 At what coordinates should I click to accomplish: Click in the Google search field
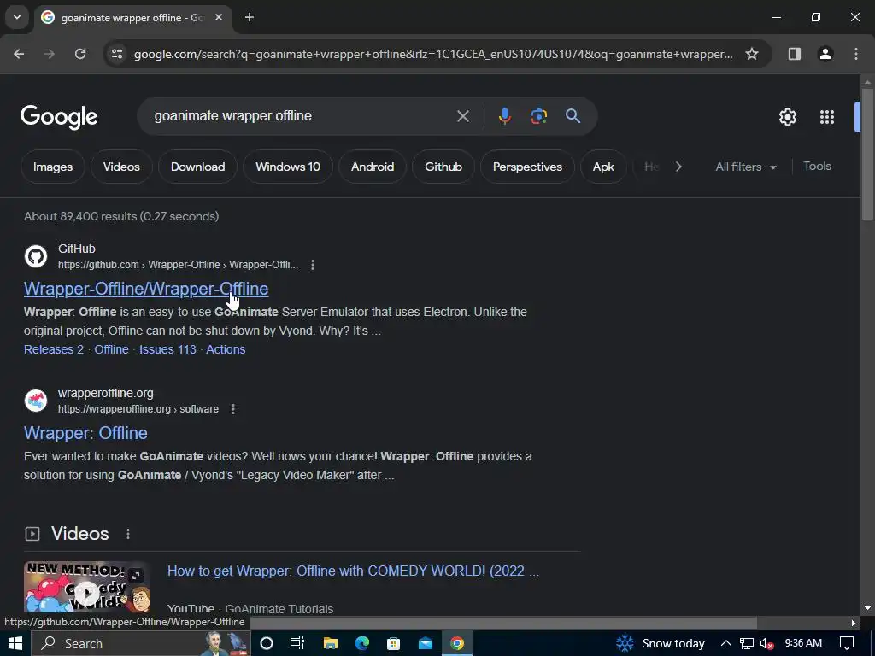tap(302, 116)
